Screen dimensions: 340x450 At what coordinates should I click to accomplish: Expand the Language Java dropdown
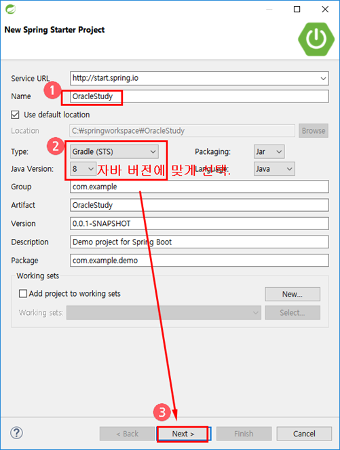pyautogui.click(x=274, y=169)
